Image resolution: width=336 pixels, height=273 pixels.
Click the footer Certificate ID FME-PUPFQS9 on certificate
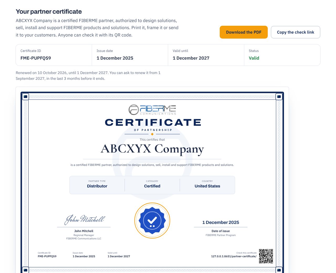[47, 256]
